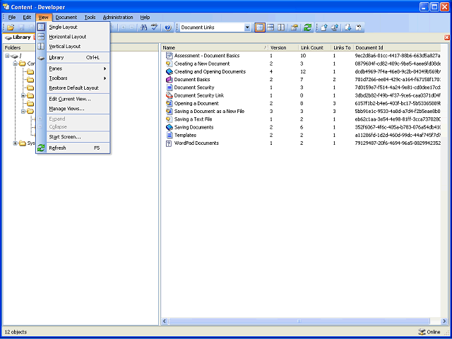Viewport: 452px width, 339px height.
Task: Open the Panes submenu arrow
Action: [105, 69]
